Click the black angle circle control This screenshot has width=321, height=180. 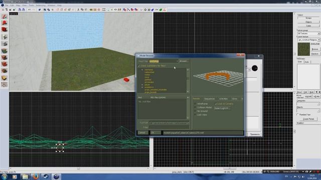pyautogui.click(x=255, y=68)
